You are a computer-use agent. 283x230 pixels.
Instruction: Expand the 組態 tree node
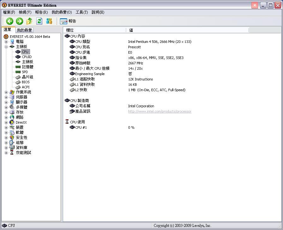pos(6,143)
